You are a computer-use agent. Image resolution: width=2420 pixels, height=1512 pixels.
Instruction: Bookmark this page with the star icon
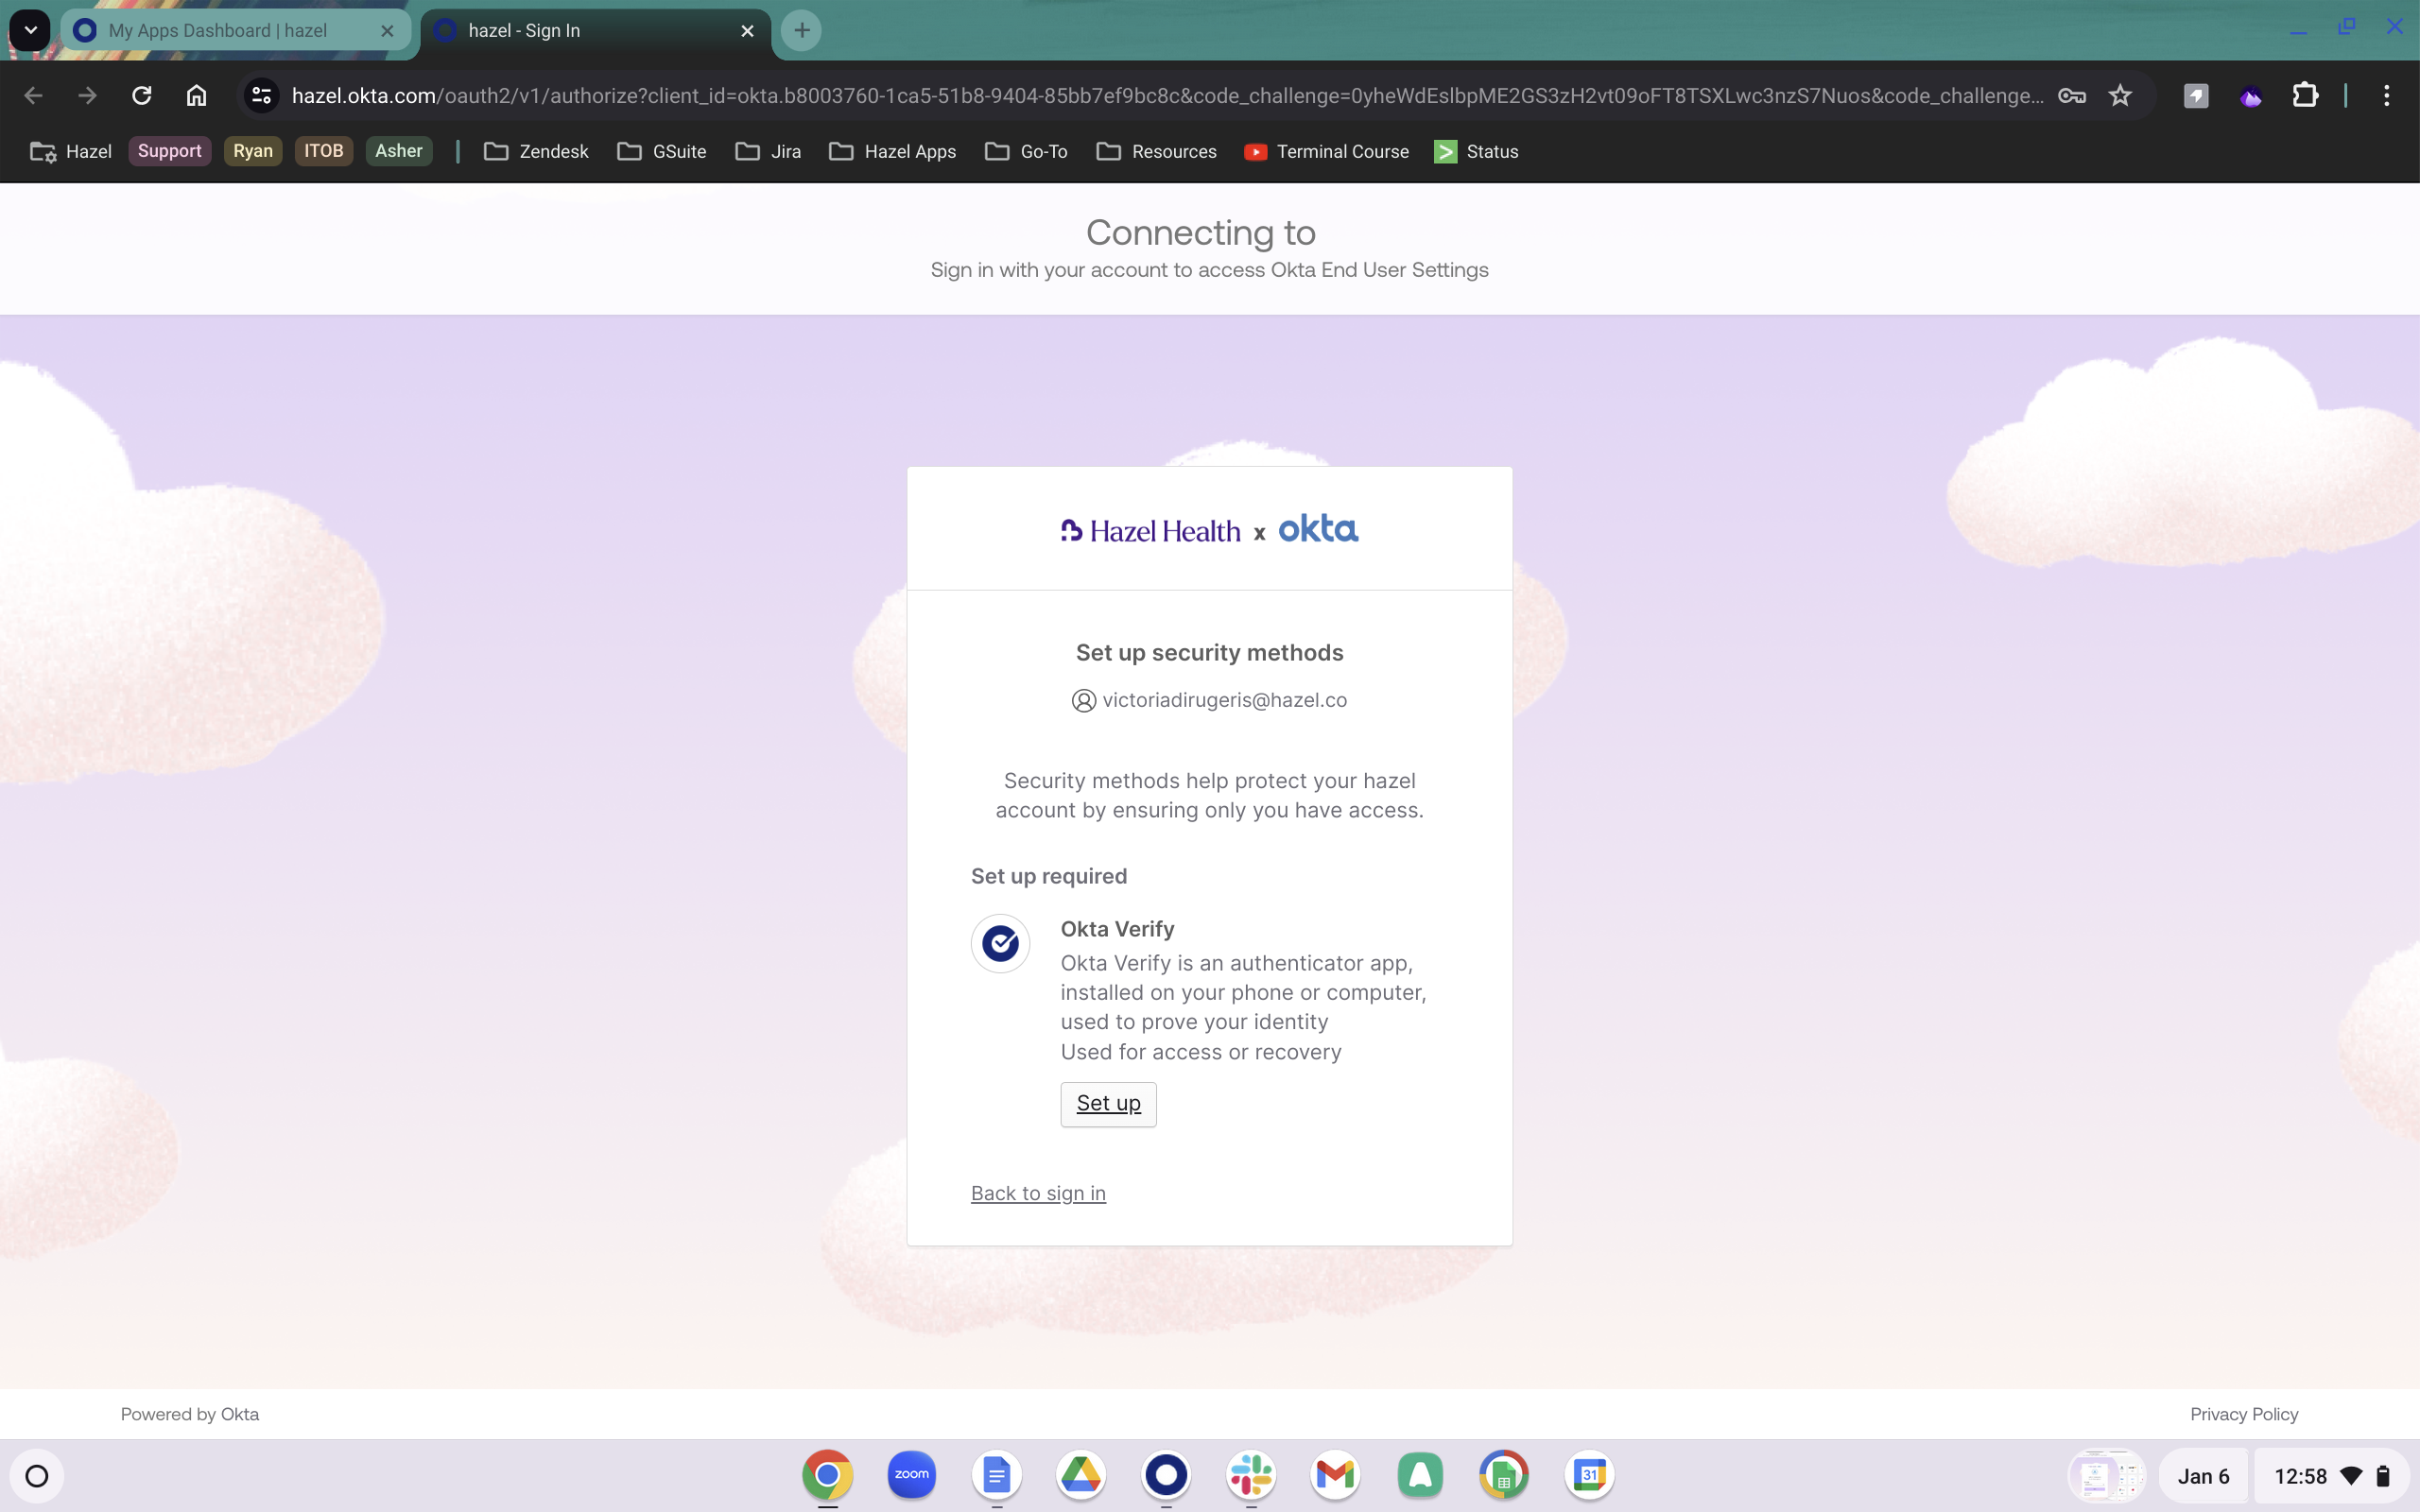tap(2120, 95)
